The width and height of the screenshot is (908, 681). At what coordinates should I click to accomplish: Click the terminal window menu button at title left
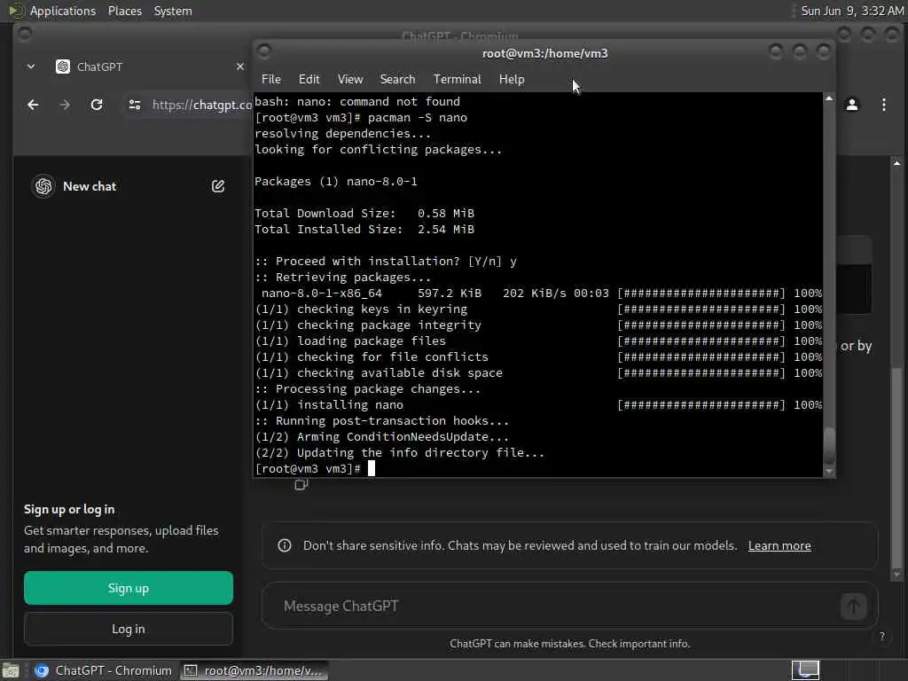[264, 52]
